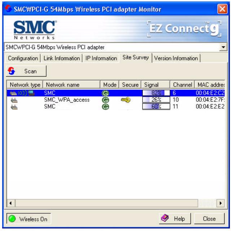Click the green Wireless On status light
The width and height of the screenshot is (231, 231).
point(12,219)
